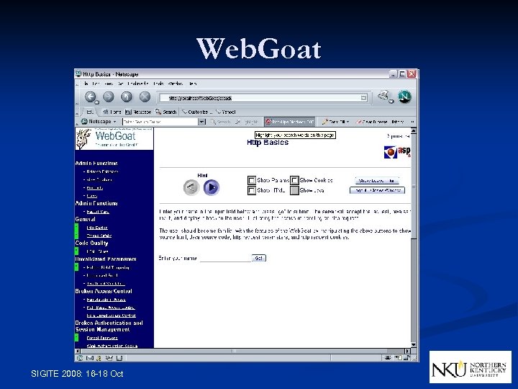
Task: Click the blue next hint arrow
Action: pyautogui.click(x=212, y=187)
